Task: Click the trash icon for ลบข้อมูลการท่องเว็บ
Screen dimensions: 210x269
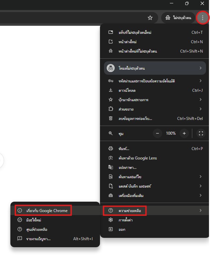Action: point(111,119)
